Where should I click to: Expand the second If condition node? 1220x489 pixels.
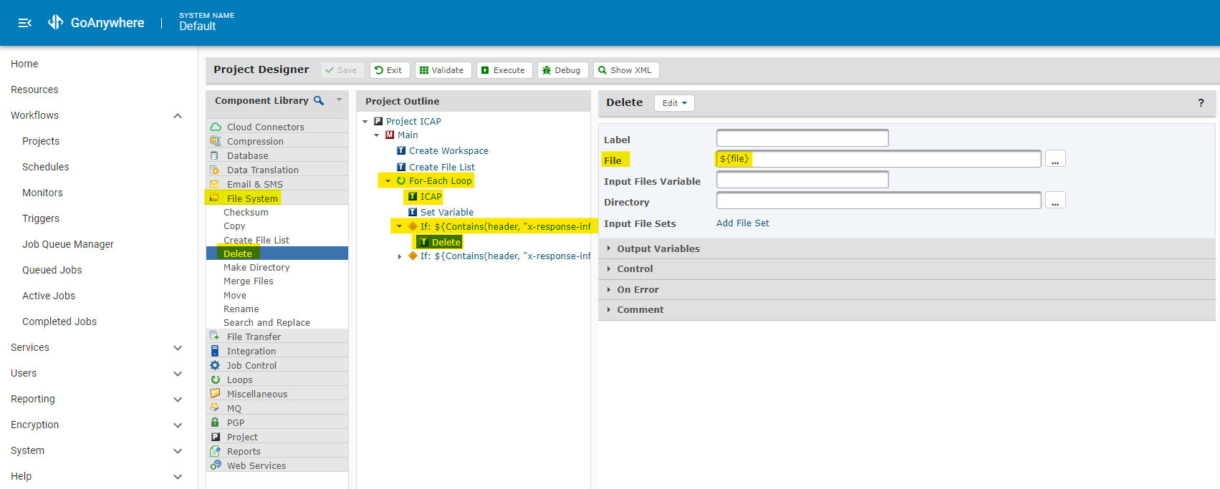(x=400, y=256)
